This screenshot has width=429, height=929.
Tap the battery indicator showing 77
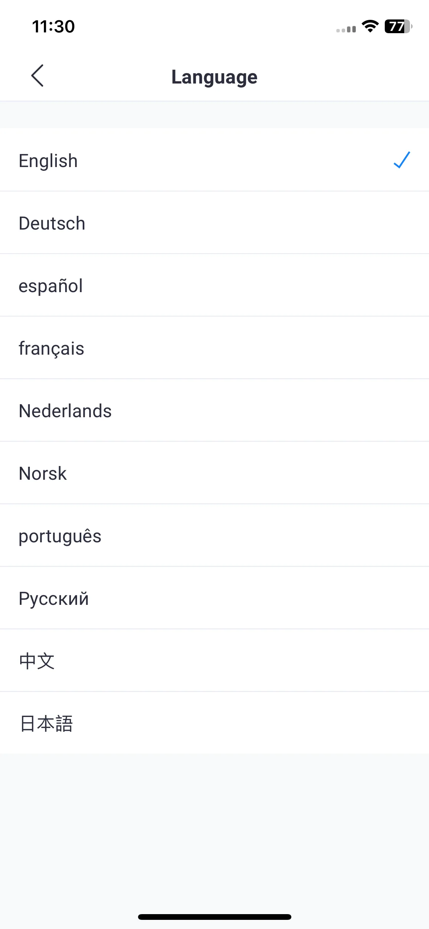(x=398, y=26)
